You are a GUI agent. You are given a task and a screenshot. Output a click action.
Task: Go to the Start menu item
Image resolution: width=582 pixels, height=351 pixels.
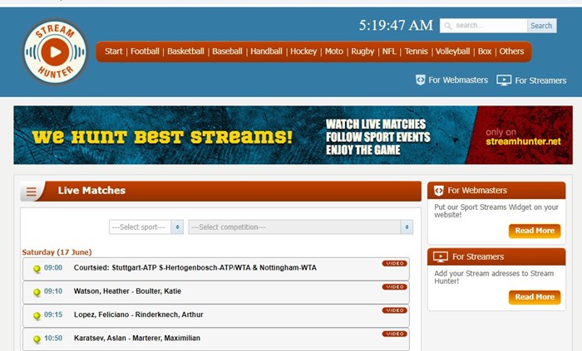click(113, 51)
